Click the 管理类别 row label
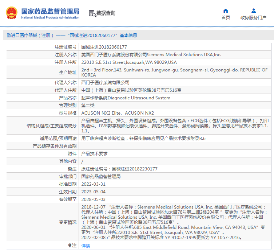 68,106
